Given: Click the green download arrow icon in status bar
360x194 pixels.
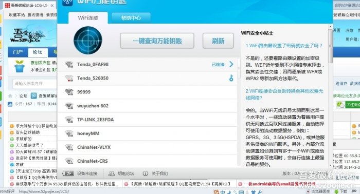Looking at the screenshot, I should (336, 191).
